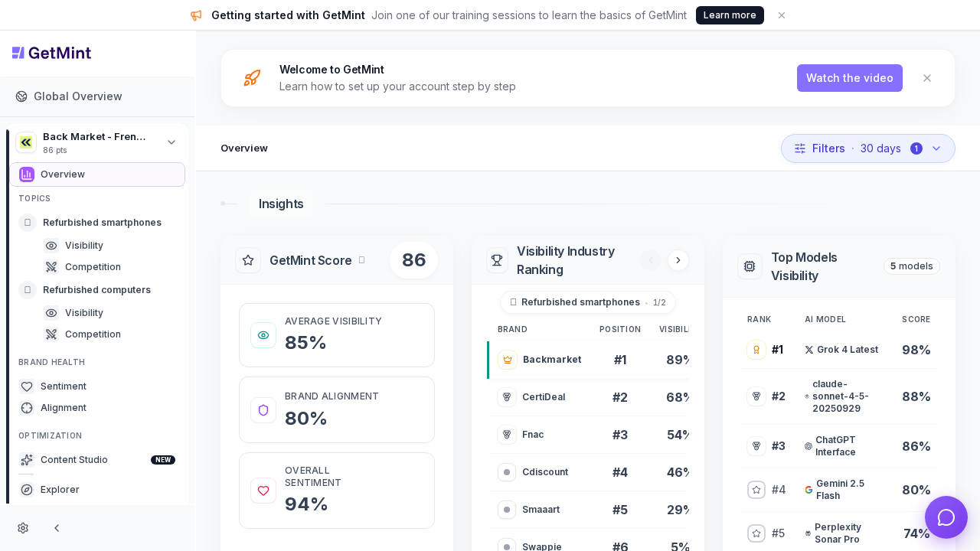The height and width of the screenshot is (551, 980).
Task: Click the BRAND column header
Action: 512,330
